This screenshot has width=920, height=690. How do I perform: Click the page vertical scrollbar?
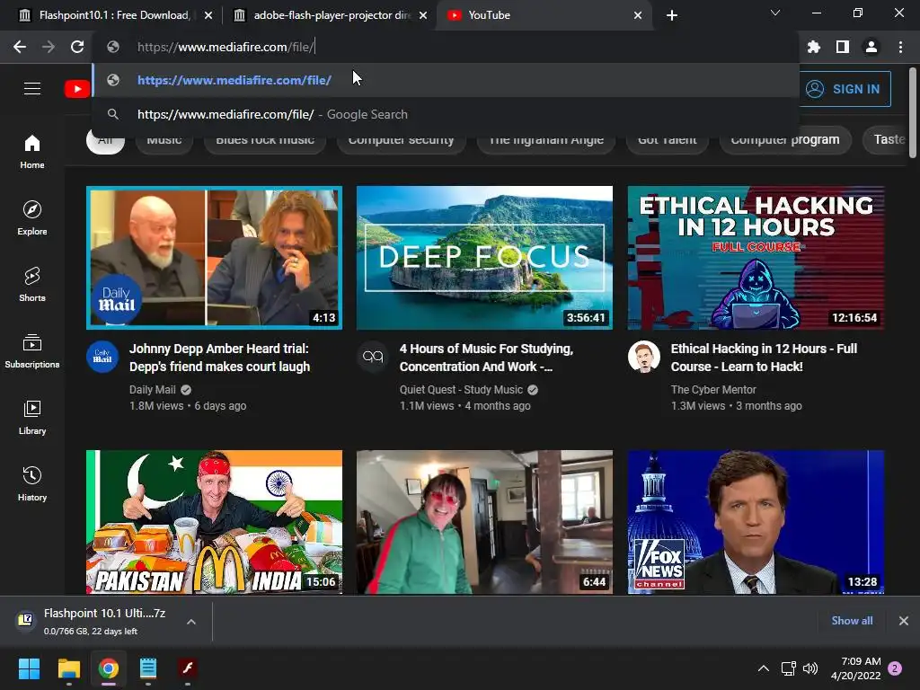point(913,112)
